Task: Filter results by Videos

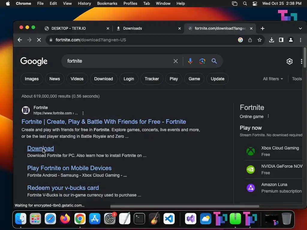Action: 77,79
